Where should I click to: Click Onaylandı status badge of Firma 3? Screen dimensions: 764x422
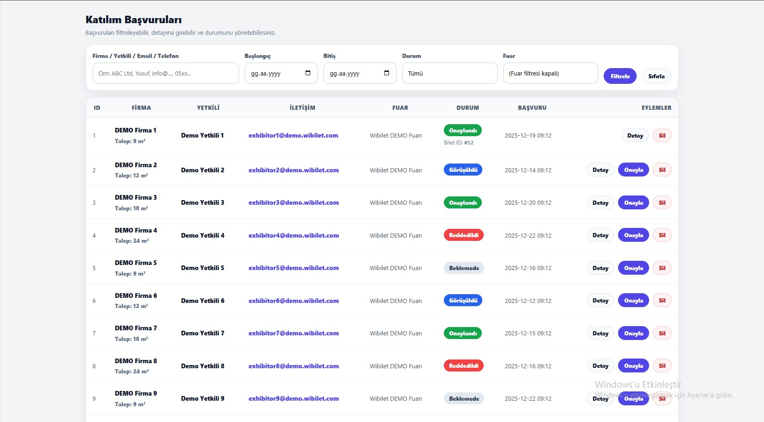coord(462,203)
